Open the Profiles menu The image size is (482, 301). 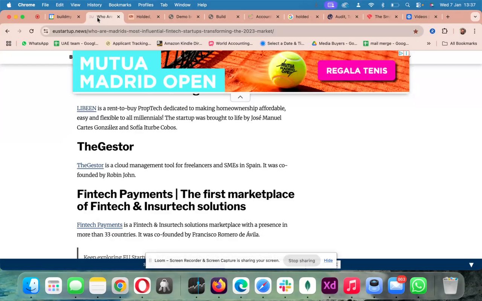click(x=146, y=5)
